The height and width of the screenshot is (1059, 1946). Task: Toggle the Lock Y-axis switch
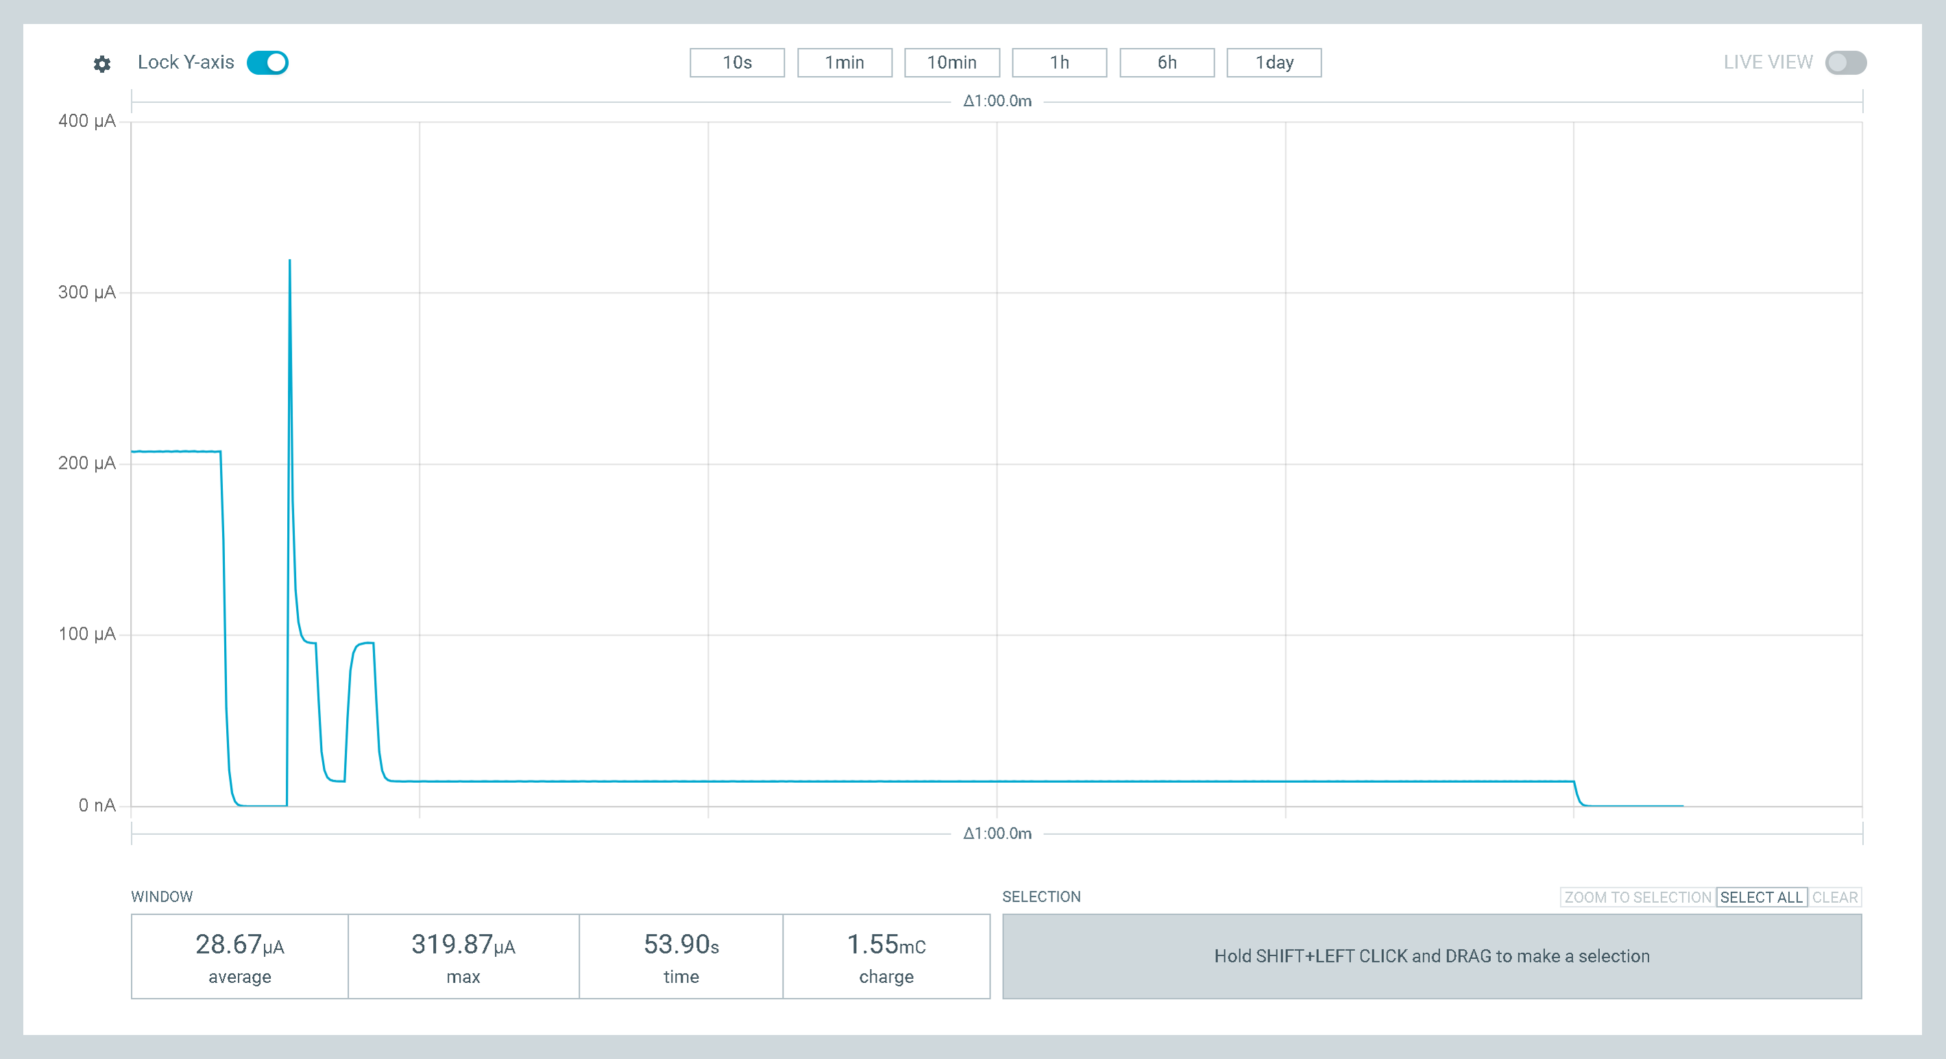267,62
